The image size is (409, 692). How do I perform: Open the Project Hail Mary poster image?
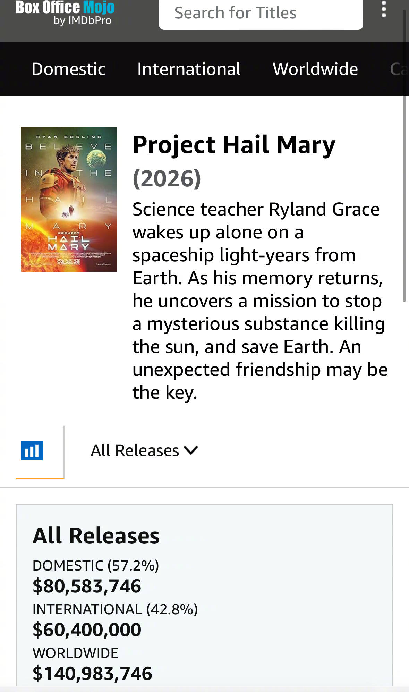pyautogui.click(x=69, y=199)
